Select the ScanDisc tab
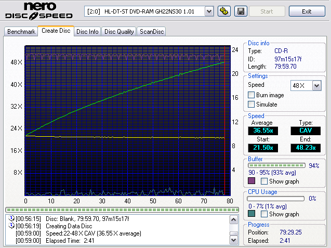This screenshot has width=331, height=248. pyautogui.click(x=151, y=32)
